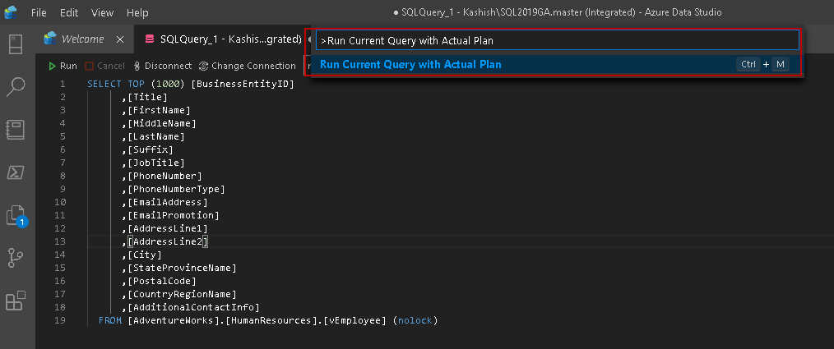
Task: Click the Azure Data Studio logo icon
Action: click(x=12, y=13)
